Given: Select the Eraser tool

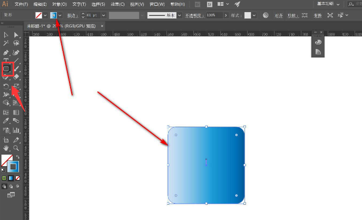Looking at the screenshot, I should (x=16, y=77).
